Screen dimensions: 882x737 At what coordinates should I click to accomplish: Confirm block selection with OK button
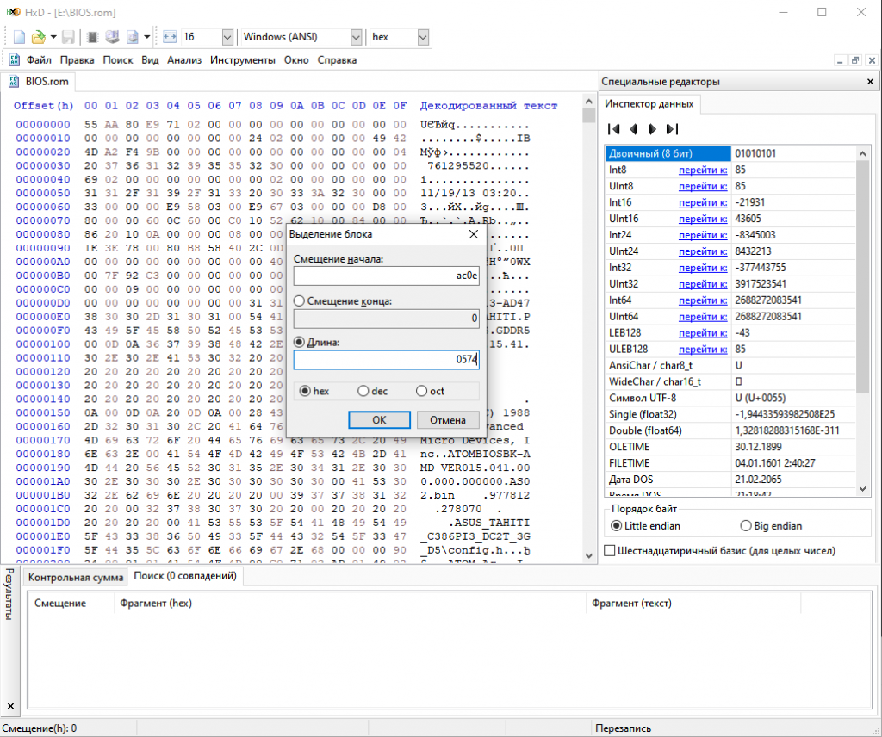point(379,420)
